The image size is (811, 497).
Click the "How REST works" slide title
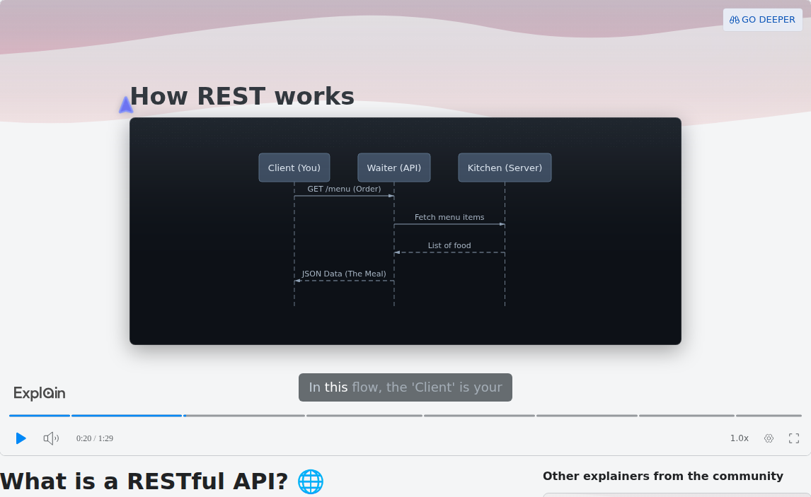(242, 96)
